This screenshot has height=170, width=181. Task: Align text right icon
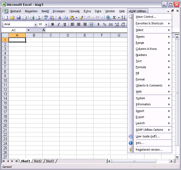click(x=85, y=24)
